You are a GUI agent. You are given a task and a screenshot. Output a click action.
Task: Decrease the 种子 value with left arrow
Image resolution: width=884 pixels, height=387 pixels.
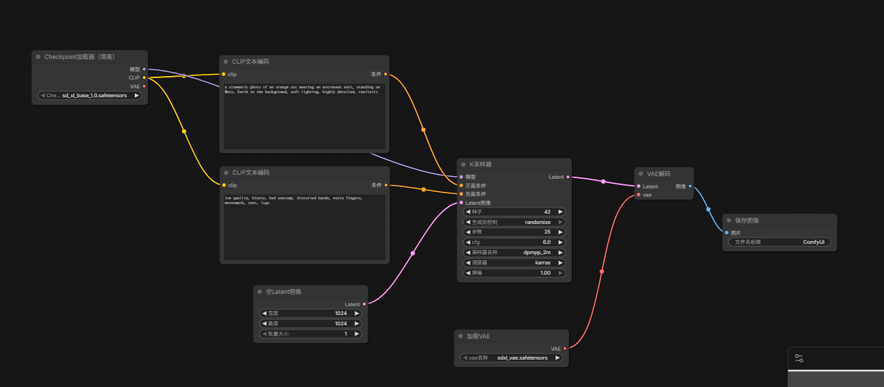468,212
